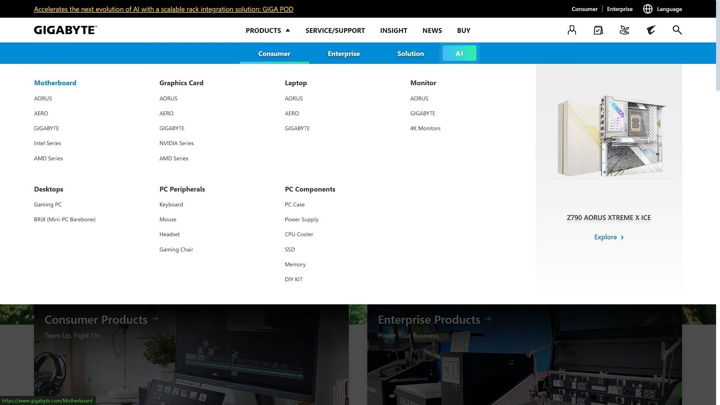Click the compare products icon
Screen dimensions: 720x405
[x=598, y=30]
